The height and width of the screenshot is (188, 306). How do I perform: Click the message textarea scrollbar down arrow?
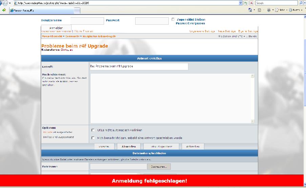pos(252,121)
